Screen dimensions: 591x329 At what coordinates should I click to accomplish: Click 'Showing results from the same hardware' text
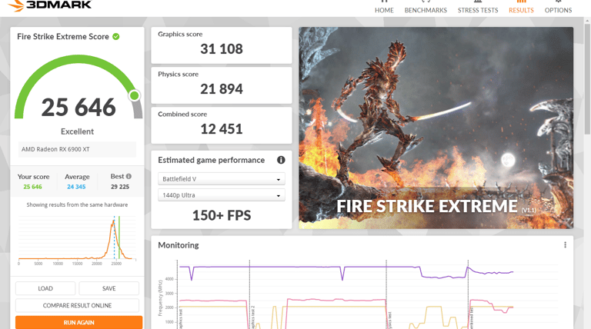point(77,204)
